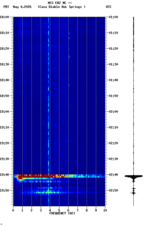
Task: Click the 19:30 PDT time label
Action: (4, 159)
